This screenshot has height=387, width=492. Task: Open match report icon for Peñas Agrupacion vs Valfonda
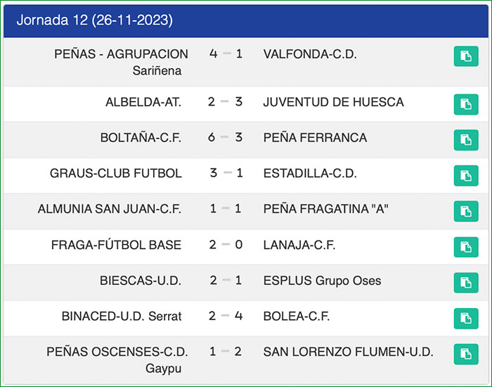pyautogui.click(x=466, y=56)
